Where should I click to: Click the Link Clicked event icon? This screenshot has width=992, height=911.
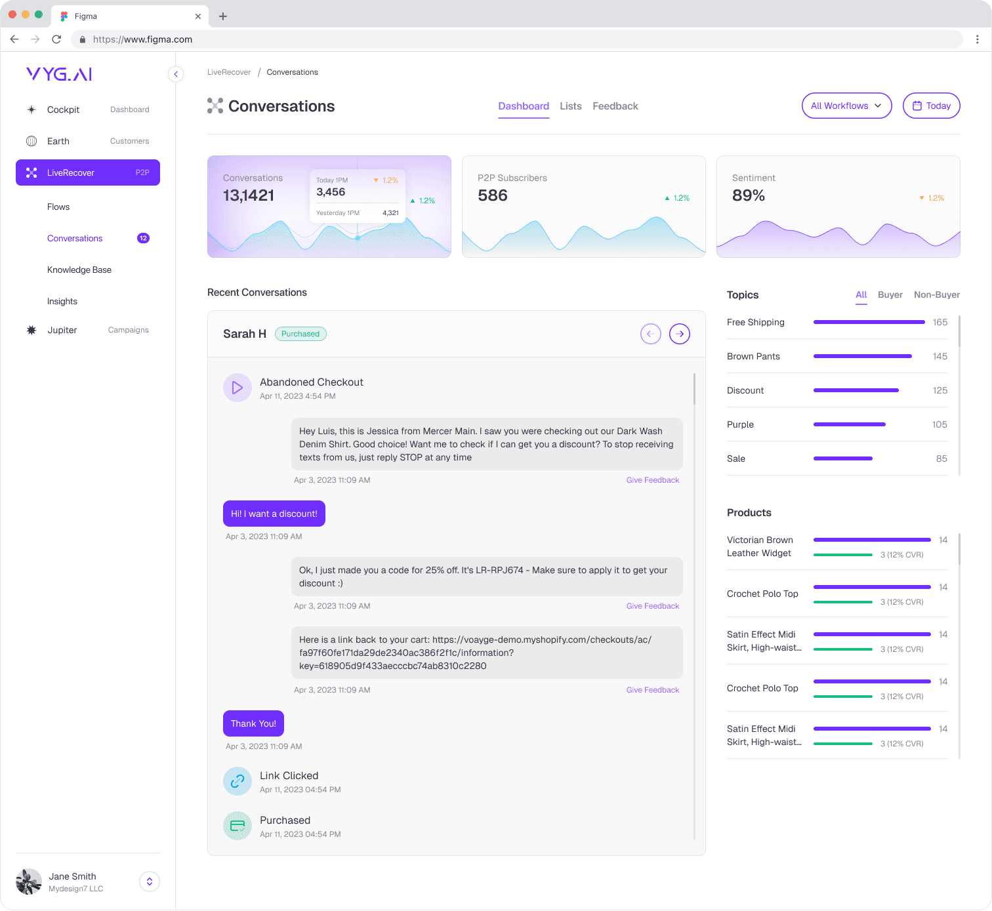(x=237, y=781)
